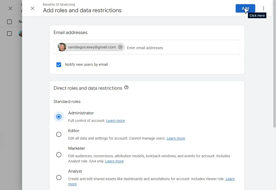Remove the sandiegocasey@gmail.com email chip
276x190 pixels.
(x=120, y=47)
